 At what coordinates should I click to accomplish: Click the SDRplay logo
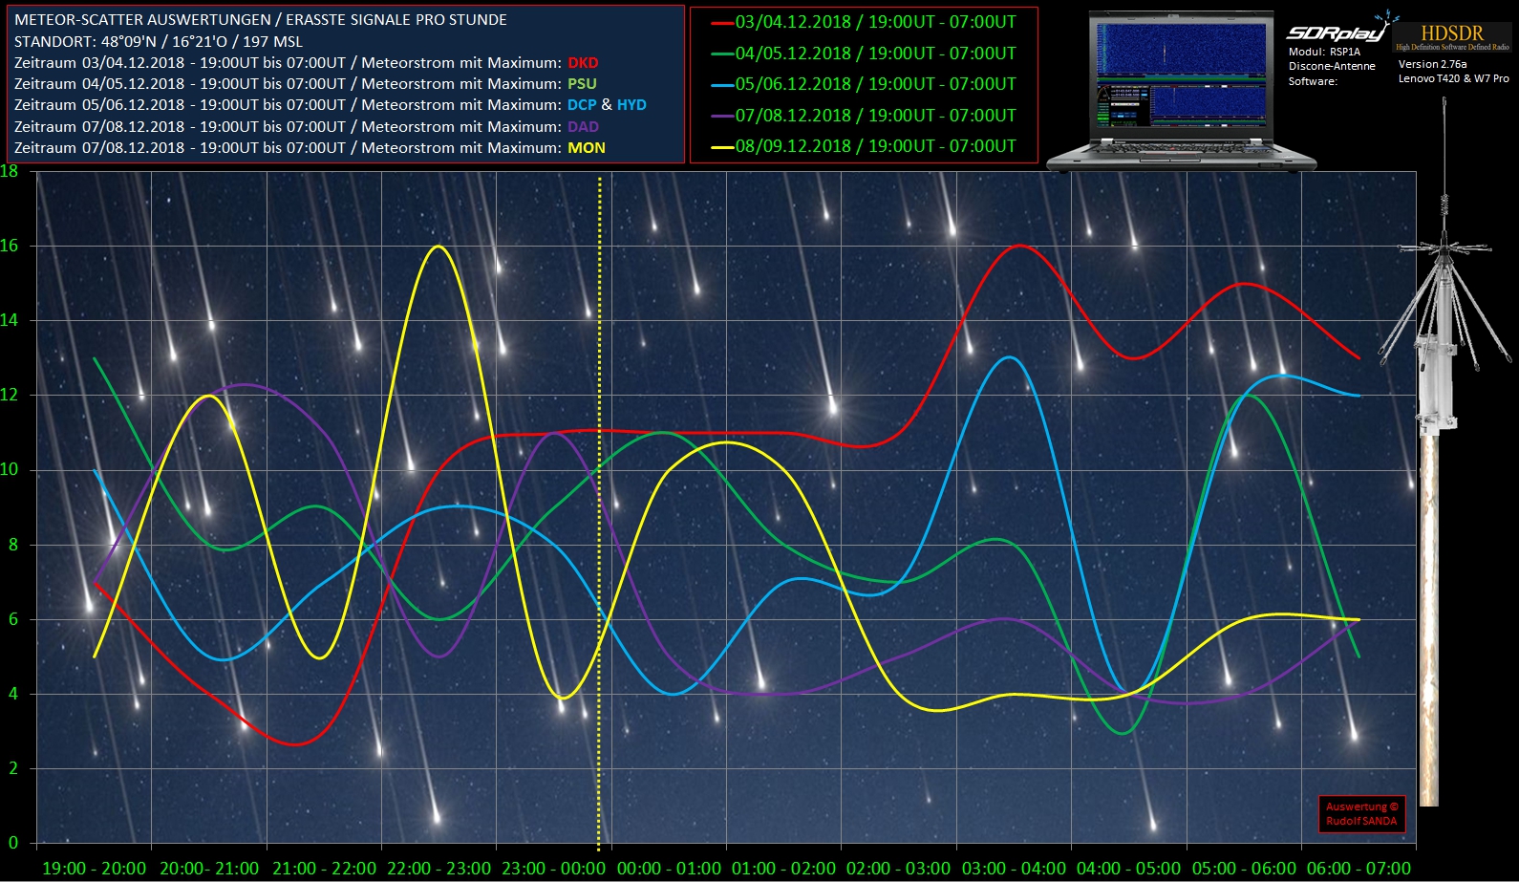[1337, 32]
